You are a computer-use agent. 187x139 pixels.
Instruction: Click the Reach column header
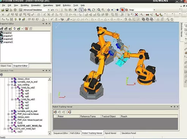tap(149, 116)
